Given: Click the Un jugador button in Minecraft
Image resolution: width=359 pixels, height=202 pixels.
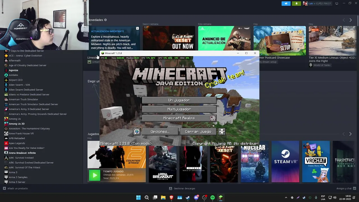Looking at the screenshot, I should pos(179,100).
